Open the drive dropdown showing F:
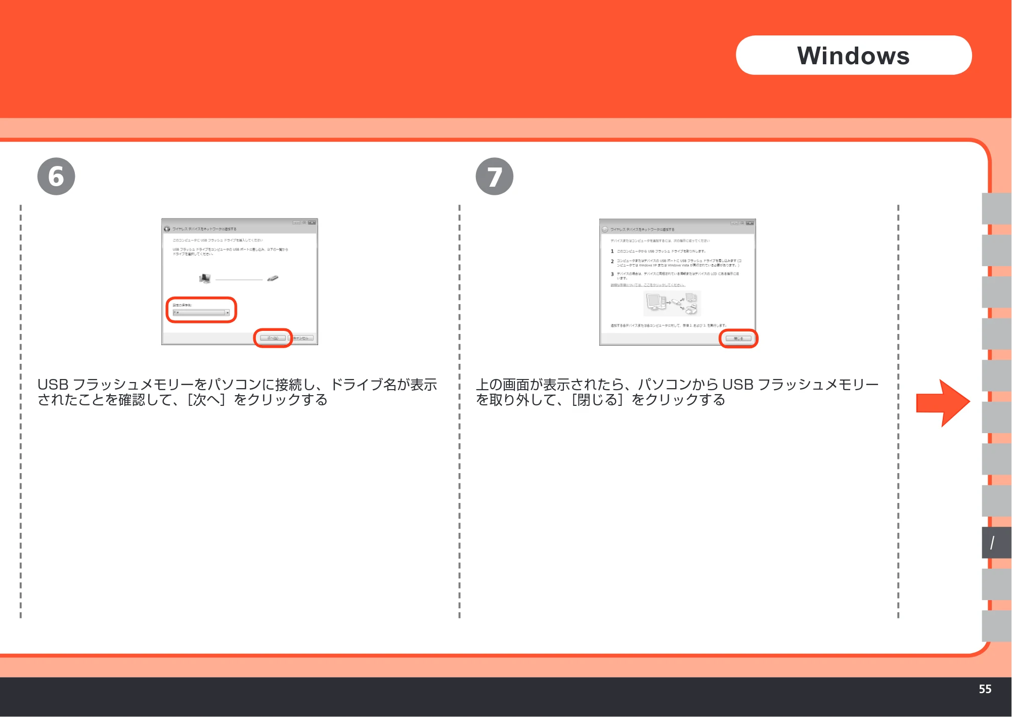 click(x=201, y=313)
